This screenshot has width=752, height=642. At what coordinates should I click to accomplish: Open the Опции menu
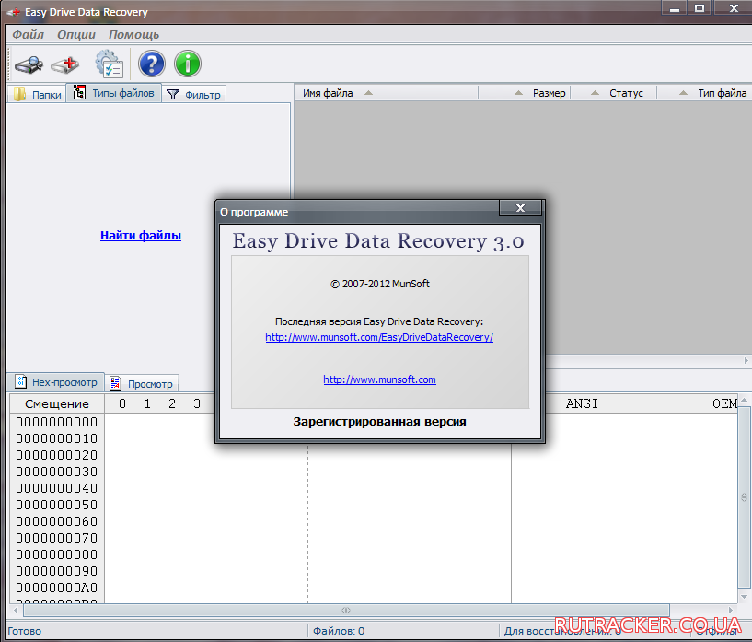point(76,35)
